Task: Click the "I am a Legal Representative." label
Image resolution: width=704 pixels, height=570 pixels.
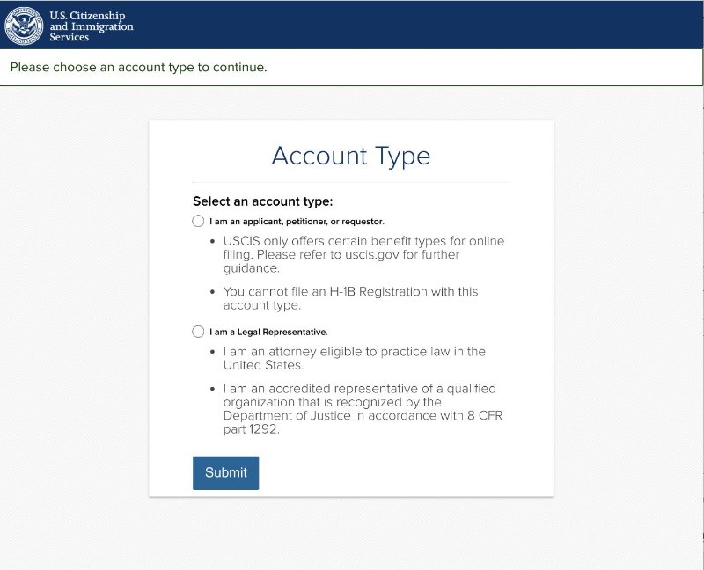Action: click(268, 332)
